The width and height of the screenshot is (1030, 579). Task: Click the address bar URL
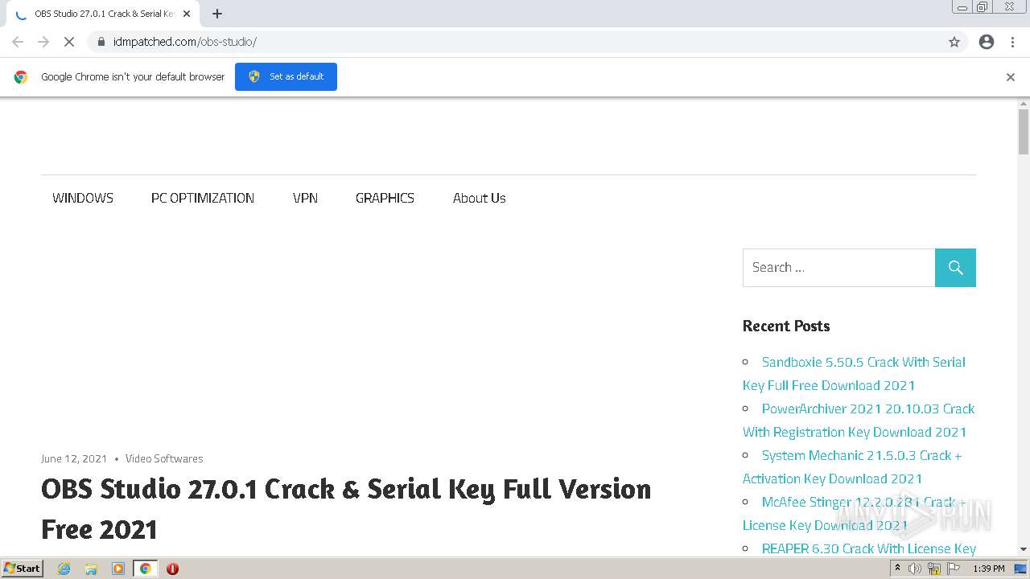coord(185,42)
